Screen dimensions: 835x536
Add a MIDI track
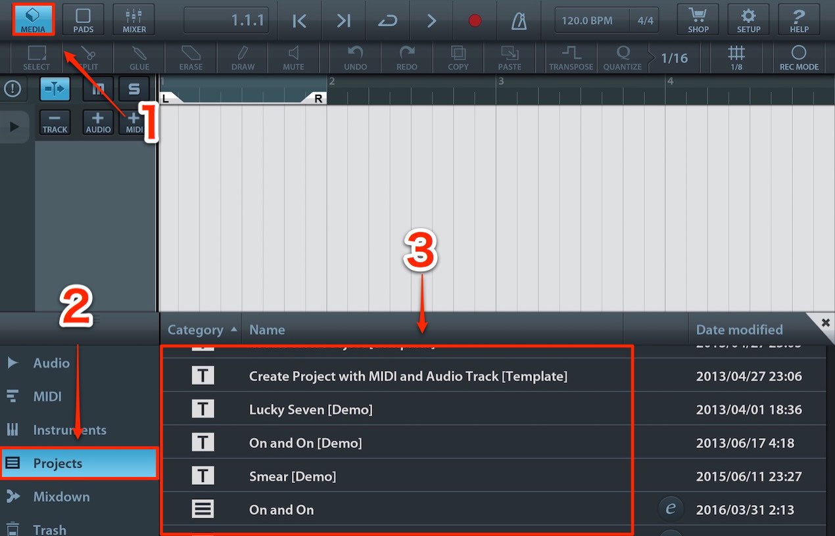click(134, 123)
